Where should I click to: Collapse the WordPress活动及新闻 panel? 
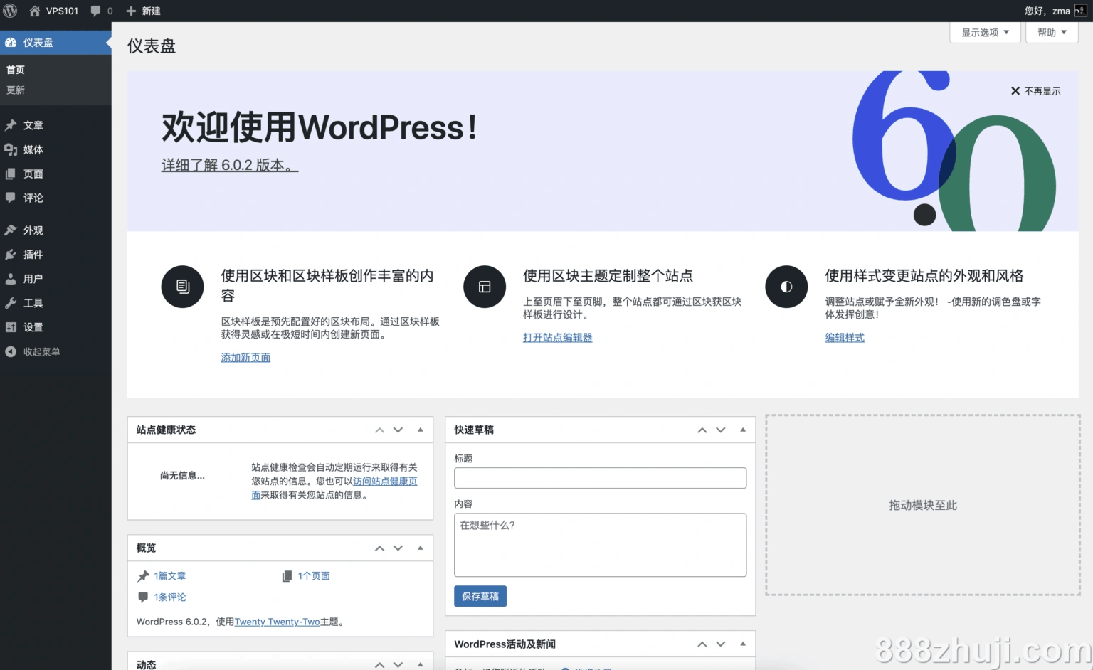pyautogui.click(x=743, y=644)
